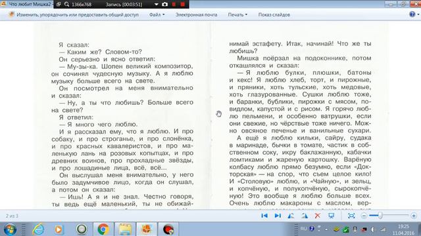
Task: Click the taskbar clock 19:25
Action: pyautogui.click(x=403, y=226)
